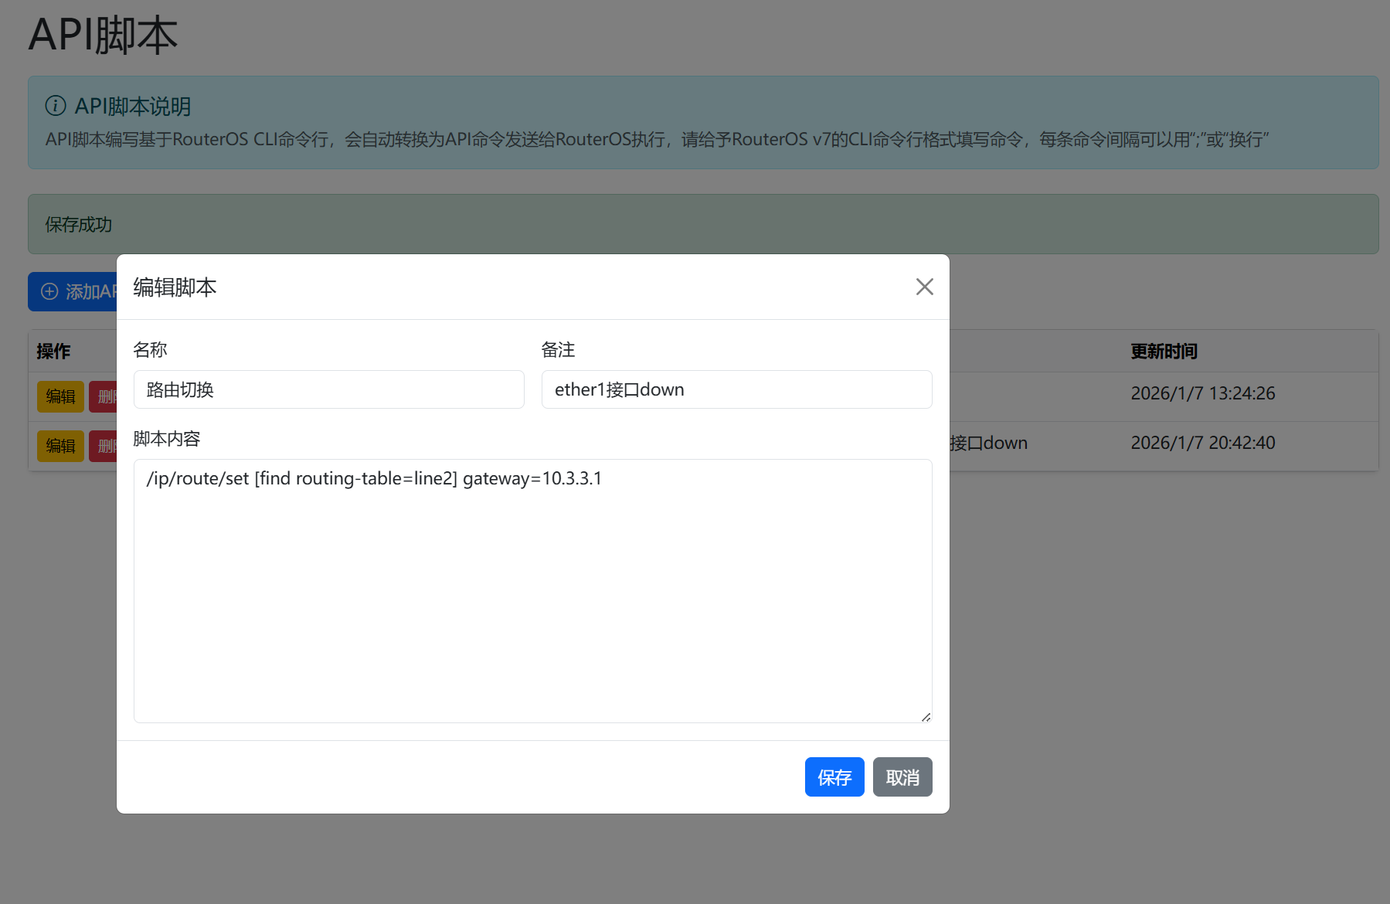1390x904 pixels.
Task: Click 编辑 in the first table row
Action: 60,396
